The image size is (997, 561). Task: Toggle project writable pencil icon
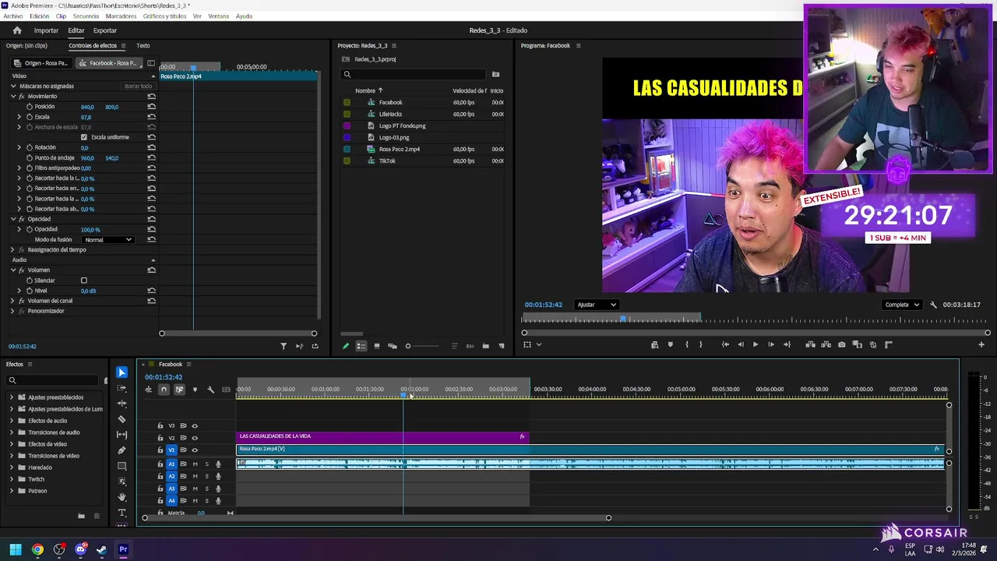[346, 346]
